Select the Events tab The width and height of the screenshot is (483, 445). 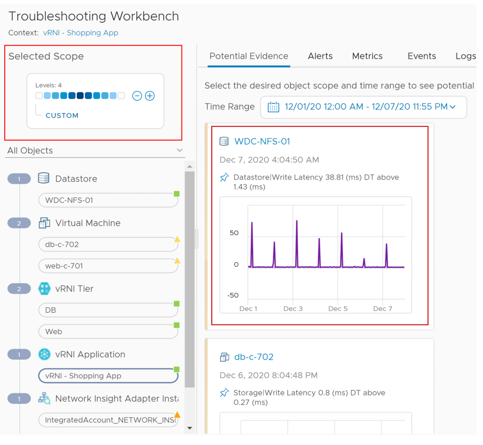[x=421, y=56]
